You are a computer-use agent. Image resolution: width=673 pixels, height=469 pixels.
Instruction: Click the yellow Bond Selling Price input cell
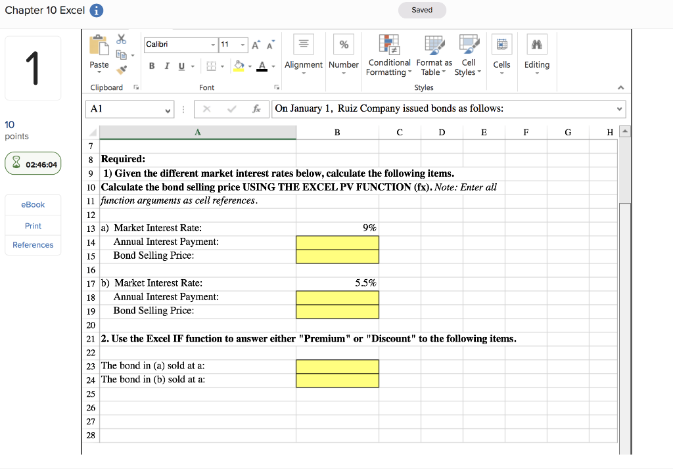point(337,256)
